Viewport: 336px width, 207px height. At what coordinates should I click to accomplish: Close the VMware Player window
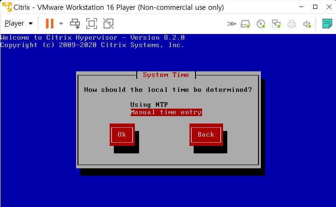coord(329,7)
